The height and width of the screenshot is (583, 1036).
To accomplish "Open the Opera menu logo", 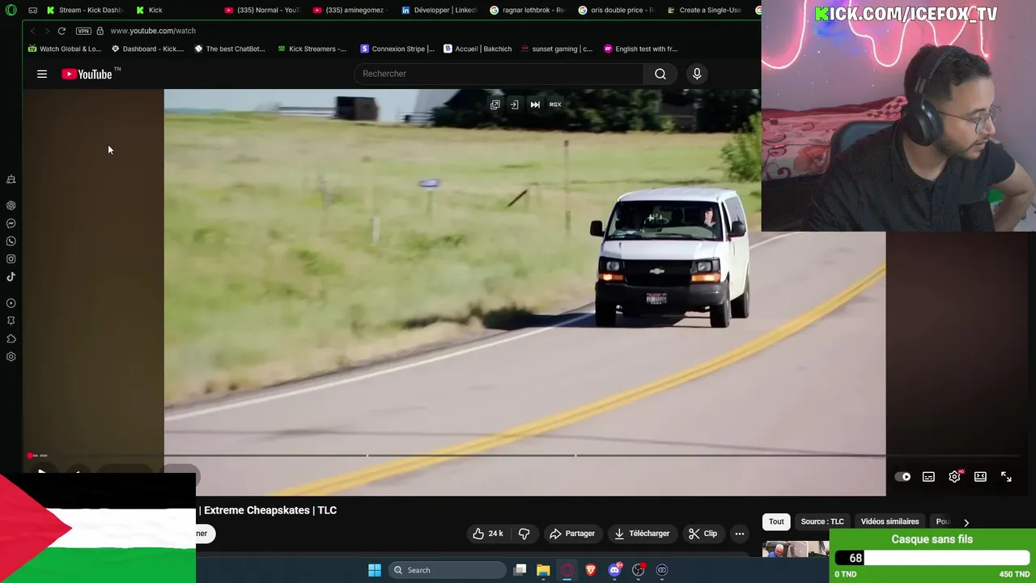I will coord(11,10).
